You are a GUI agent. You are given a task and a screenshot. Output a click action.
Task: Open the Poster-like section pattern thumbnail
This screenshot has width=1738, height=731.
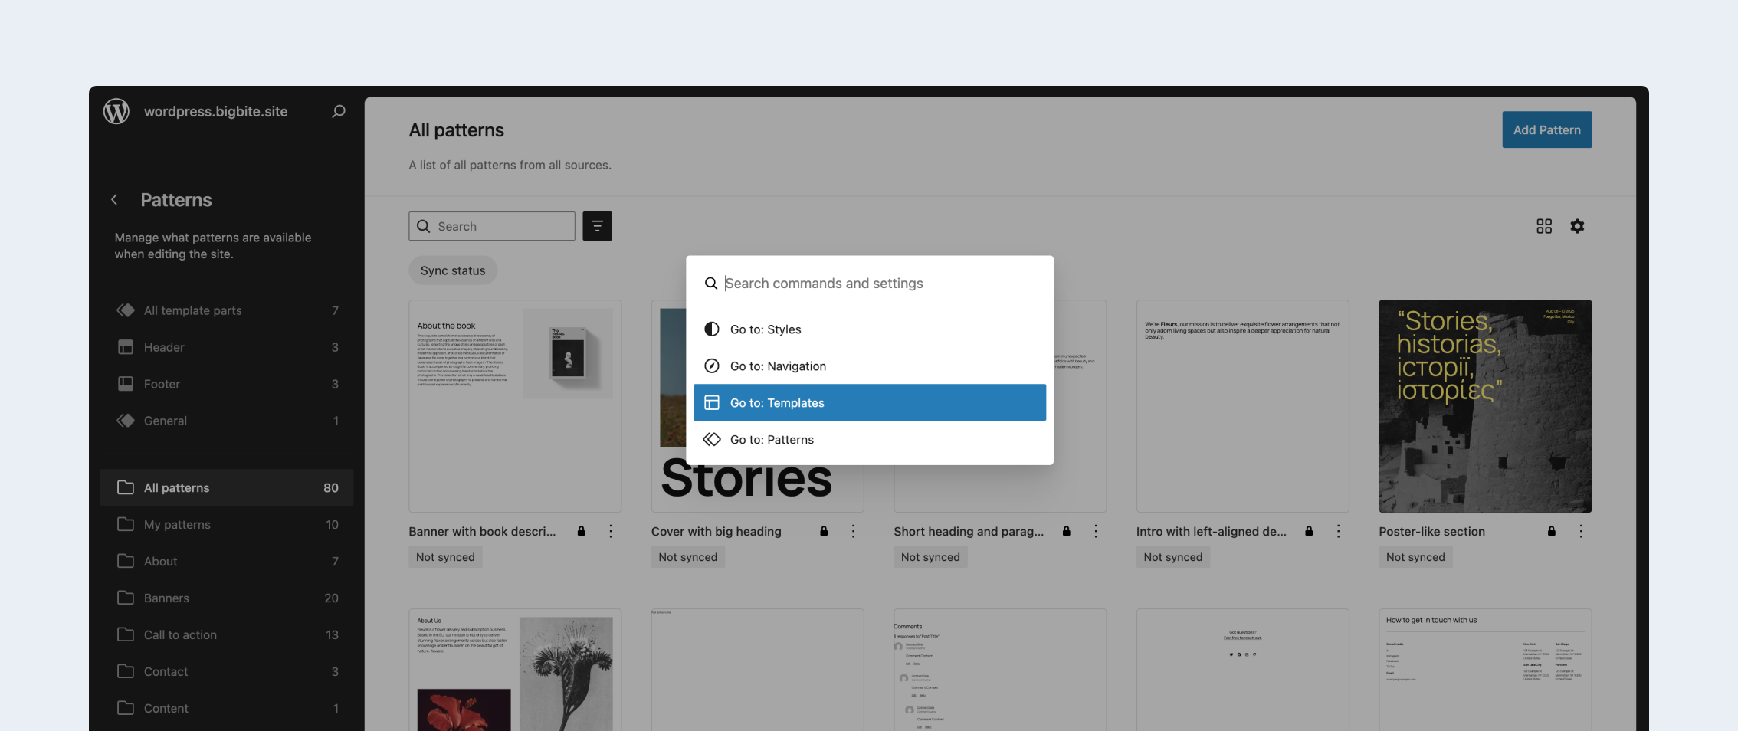tap(1484, 405)
